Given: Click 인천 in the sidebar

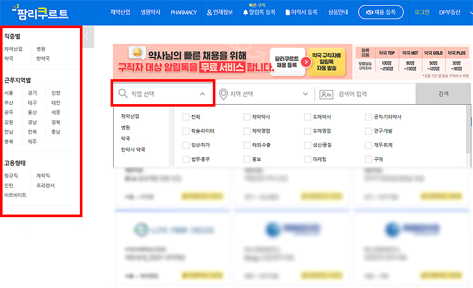Looking at the screenshot, I should coord(56,93).
